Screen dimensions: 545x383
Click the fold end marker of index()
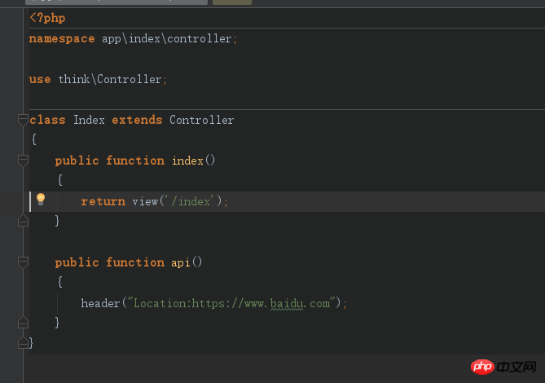click(x=23, y=221)
